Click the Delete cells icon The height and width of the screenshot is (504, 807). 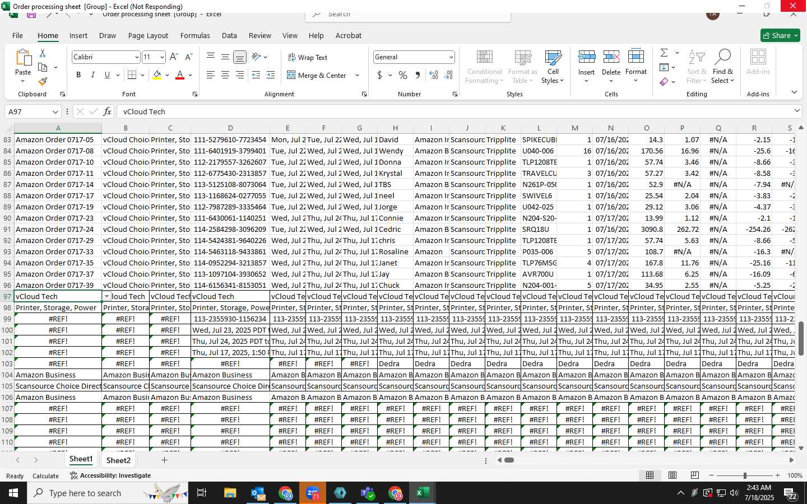pyautogui.click(x=611, y=57)
